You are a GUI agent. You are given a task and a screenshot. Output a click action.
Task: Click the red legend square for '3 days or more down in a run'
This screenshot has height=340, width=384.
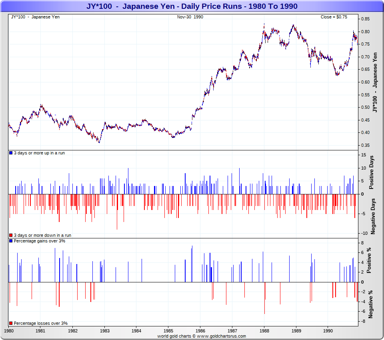pos(11,235)
